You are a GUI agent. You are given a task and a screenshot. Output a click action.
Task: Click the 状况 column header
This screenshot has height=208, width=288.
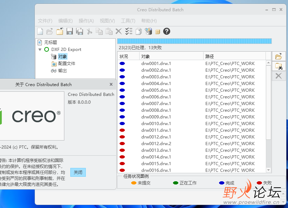[129, 56]
